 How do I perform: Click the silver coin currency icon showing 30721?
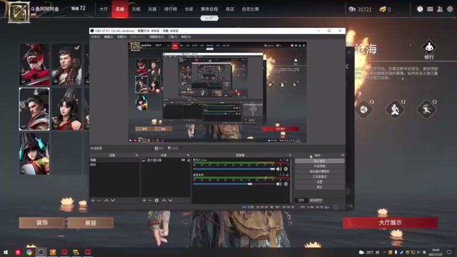(352, 9)
